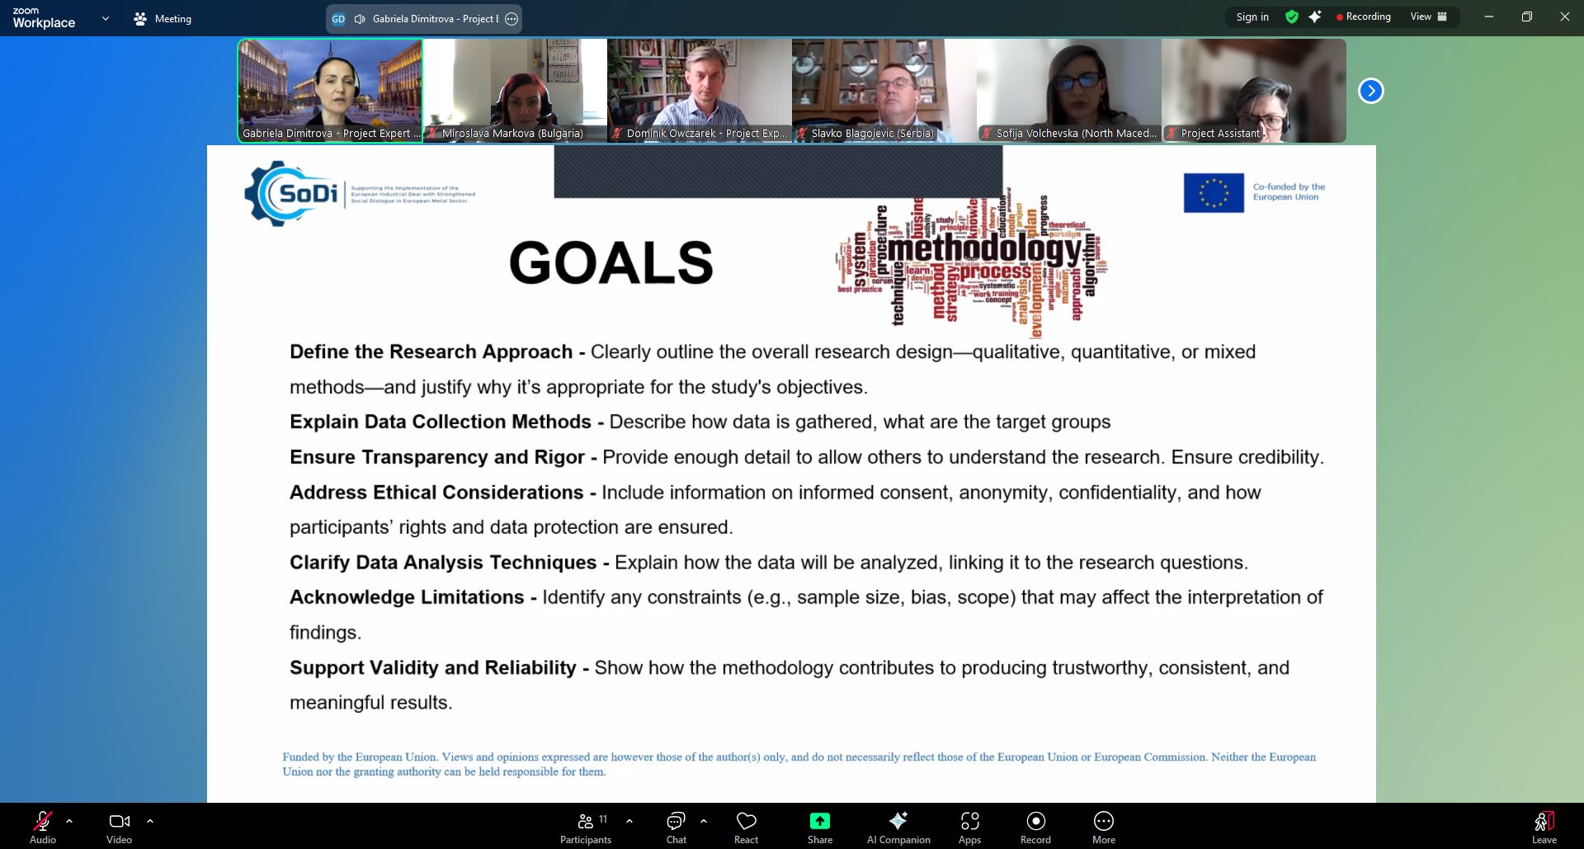This screenshot has height=849, width=1584.
Task: Open the View layout menu
Action: (x=1429, y=17)
